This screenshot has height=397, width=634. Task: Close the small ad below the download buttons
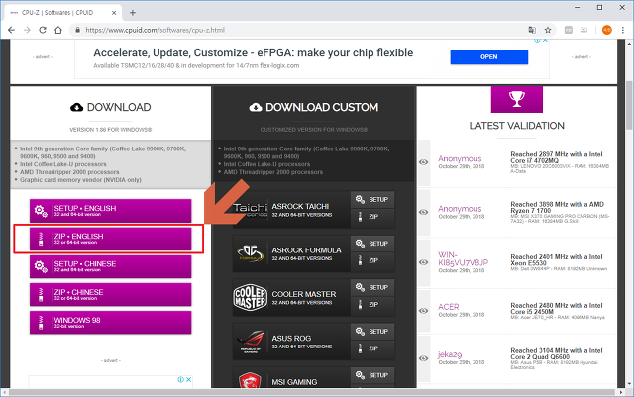(x=188, y=379)
